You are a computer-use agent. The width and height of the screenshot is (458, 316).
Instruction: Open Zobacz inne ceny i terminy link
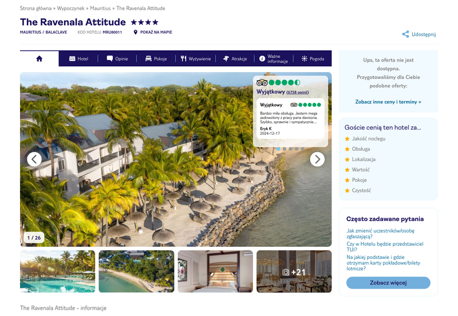point(388,102)
